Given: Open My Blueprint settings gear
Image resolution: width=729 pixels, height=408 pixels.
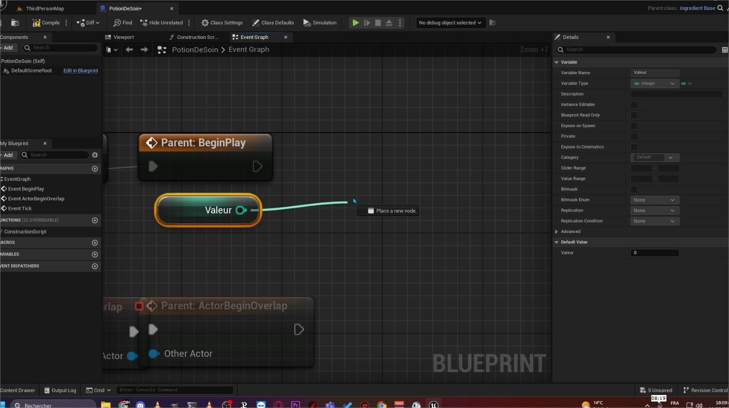Looking at the screenshot, I should coord(95,155).
